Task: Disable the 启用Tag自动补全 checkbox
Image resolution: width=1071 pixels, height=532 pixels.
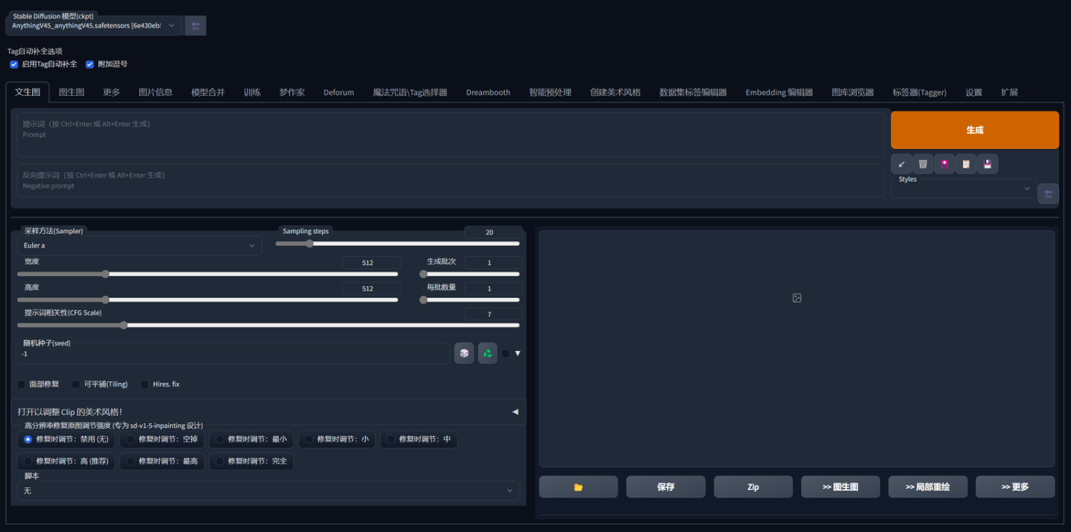Action: pyautogui.click(x=14, y=64)
